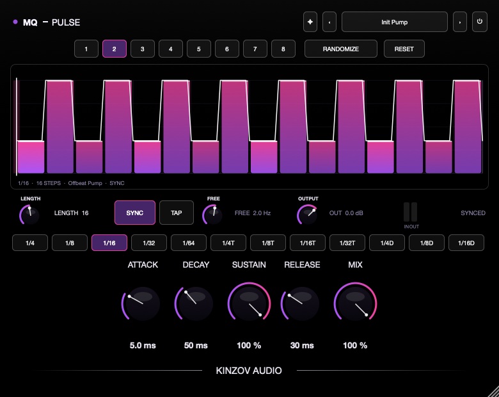The height and width of the screenshot is (397, 499).
Task: Click the 50 ms decay value
Action: pos(196,345)
